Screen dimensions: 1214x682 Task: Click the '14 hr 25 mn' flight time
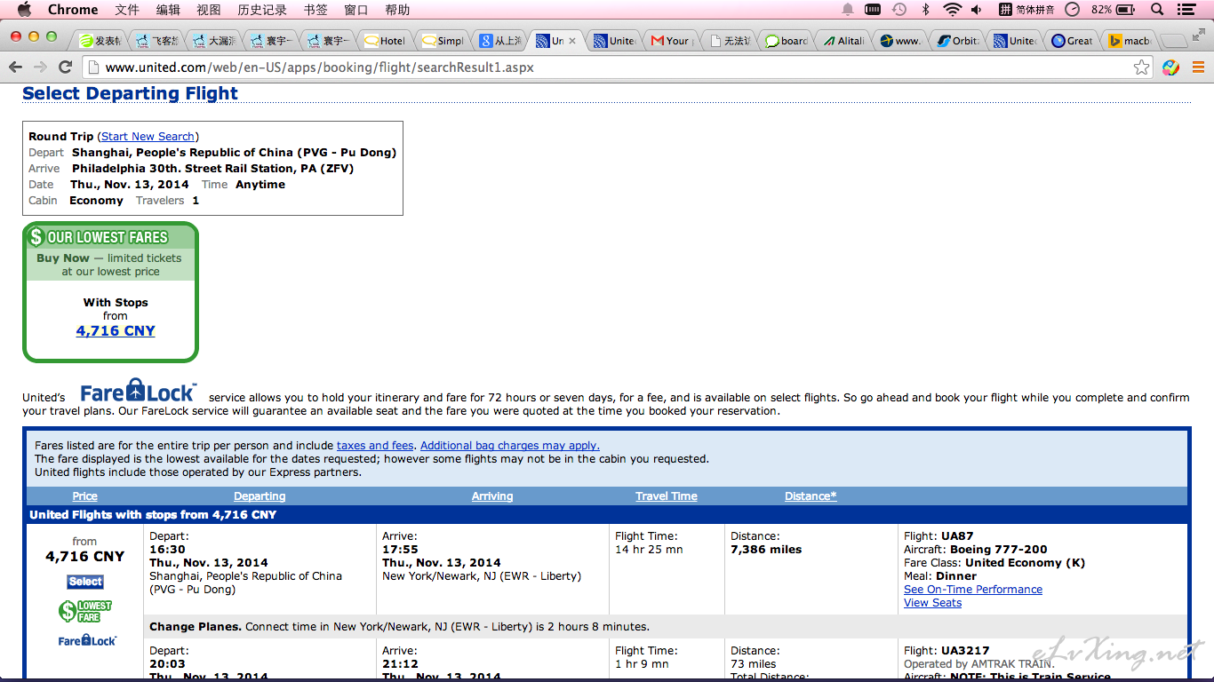pyautogui.click(x=649, y=550)
